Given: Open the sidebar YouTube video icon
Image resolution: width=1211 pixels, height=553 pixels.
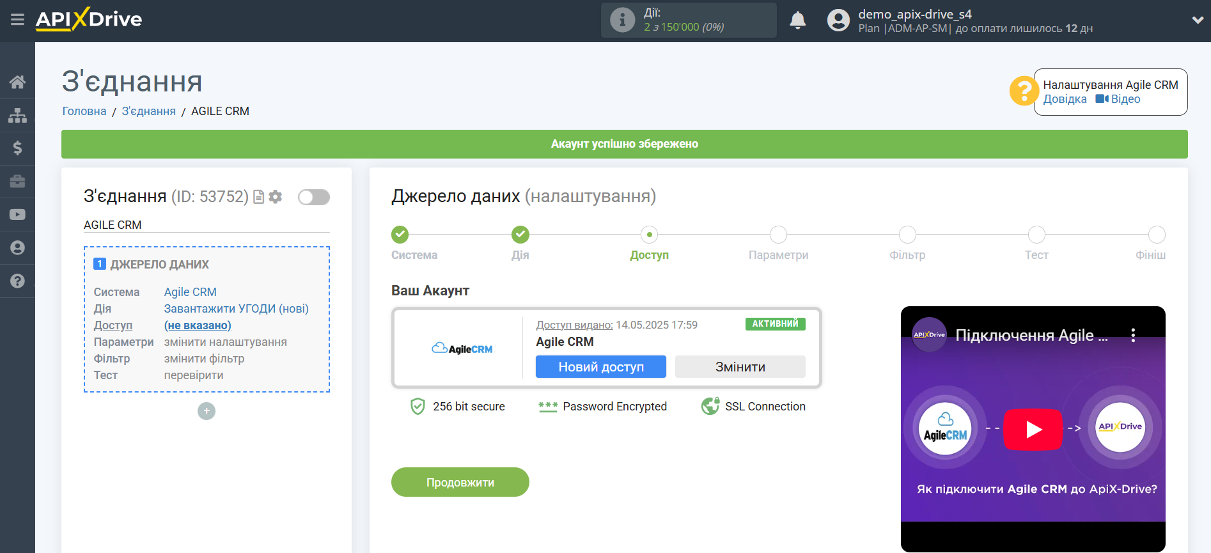Looking at the screenshot, I should pos(17,215).
